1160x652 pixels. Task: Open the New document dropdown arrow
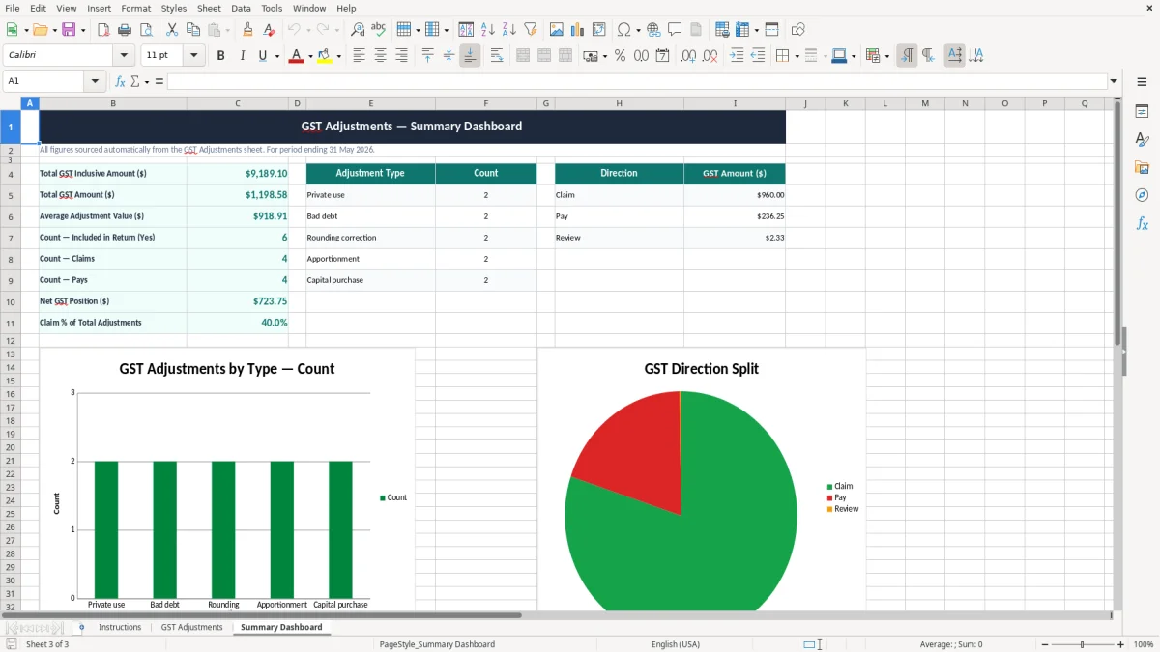click(24, 30)
